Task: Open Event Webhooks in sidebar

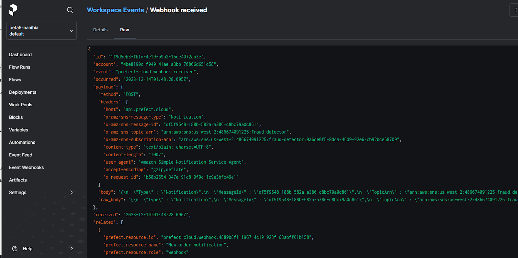Action: coord(27,167)
